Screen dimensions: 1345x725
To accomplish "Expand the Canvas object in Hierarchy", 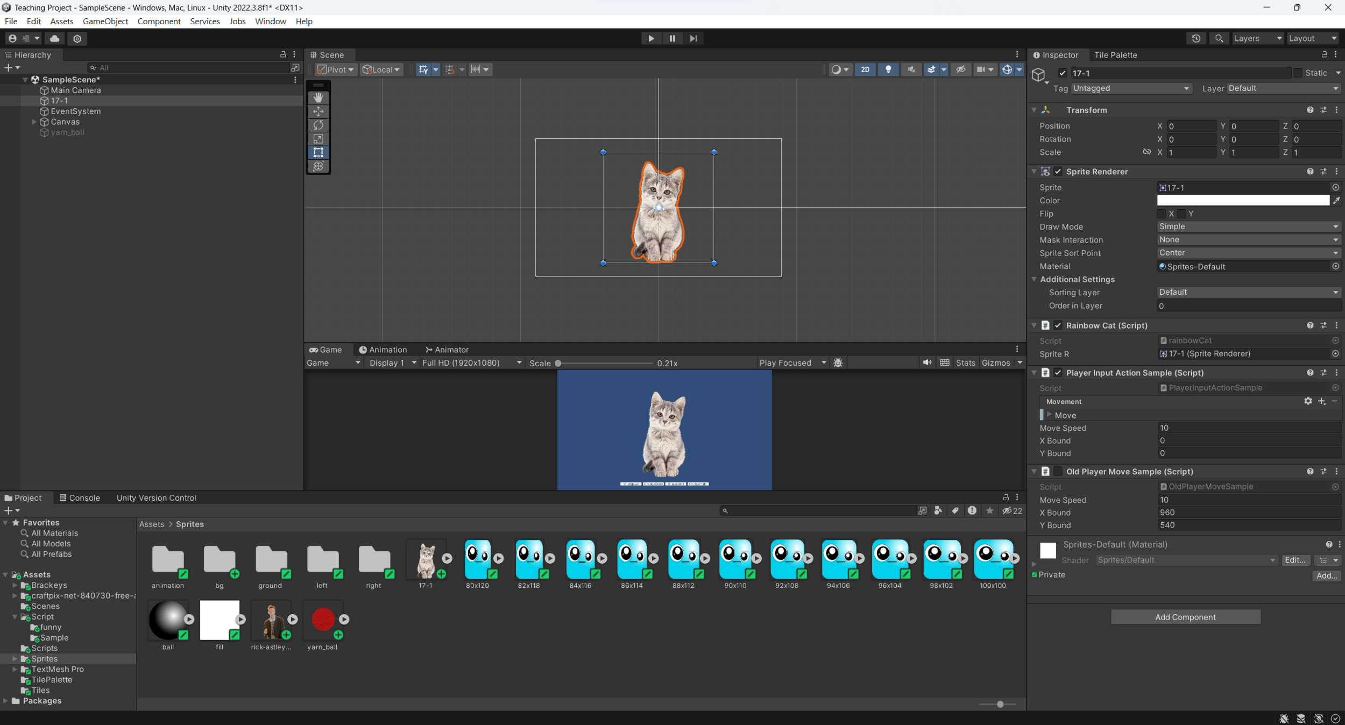I will click(34, 122).
